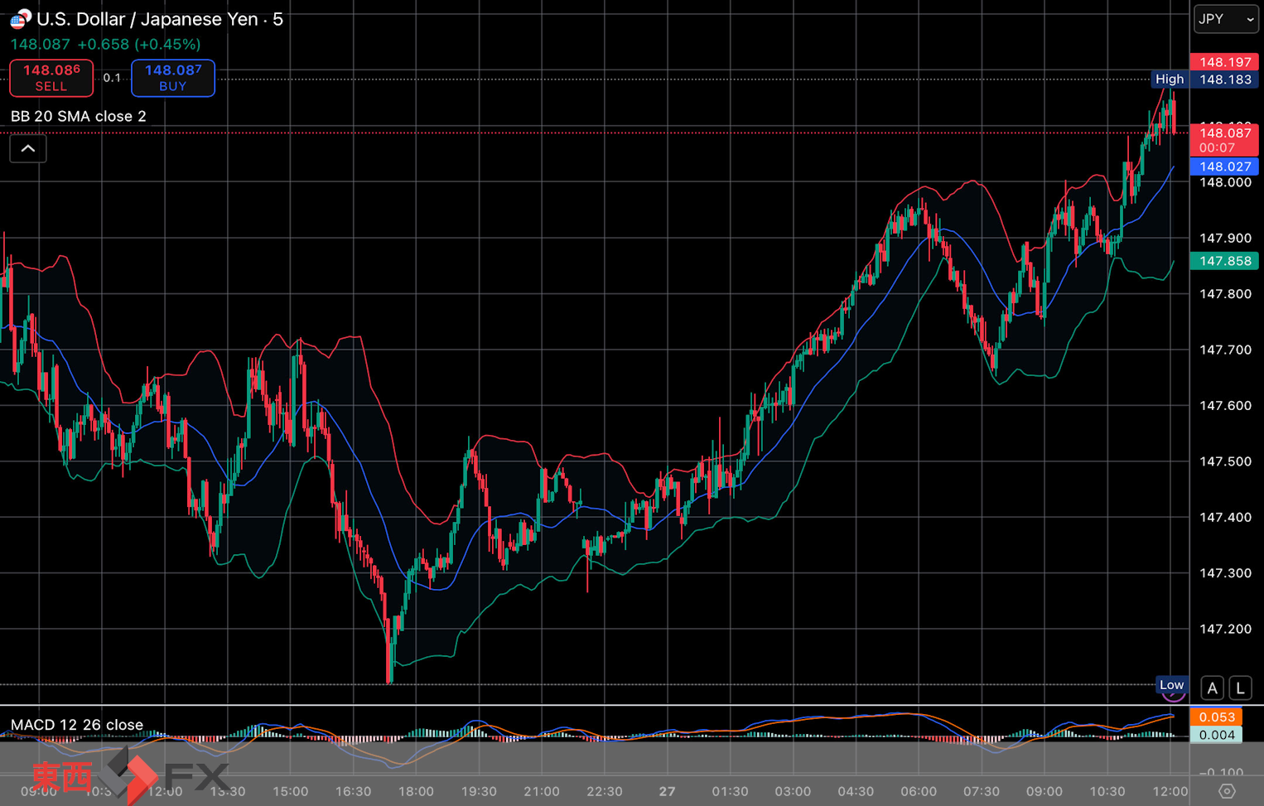Screen dimensions: 1264x806
Task: Toggle log scale with the L button
Action: click(x=1240, y=688)
